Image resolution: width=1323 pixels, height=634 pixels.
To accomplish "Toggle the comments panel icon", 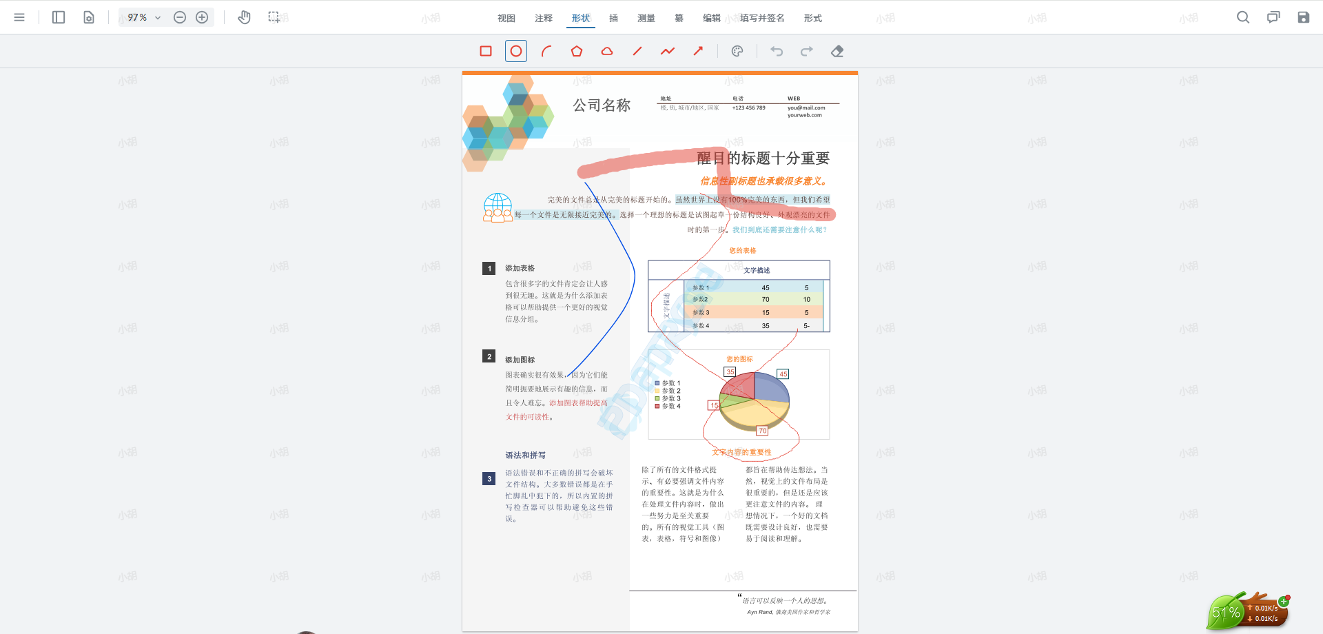I will pos(1273,17).
